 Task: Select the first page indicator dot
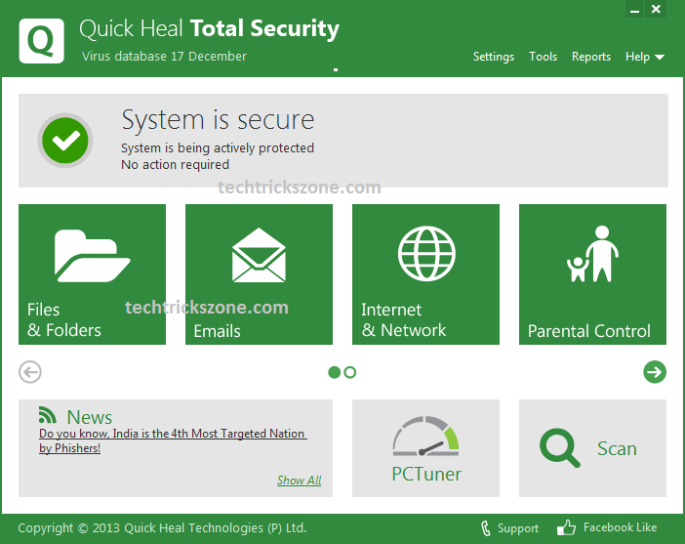coord(335,372)
